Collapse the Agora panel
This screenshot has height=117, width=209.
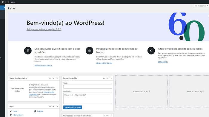coord(57,106)
